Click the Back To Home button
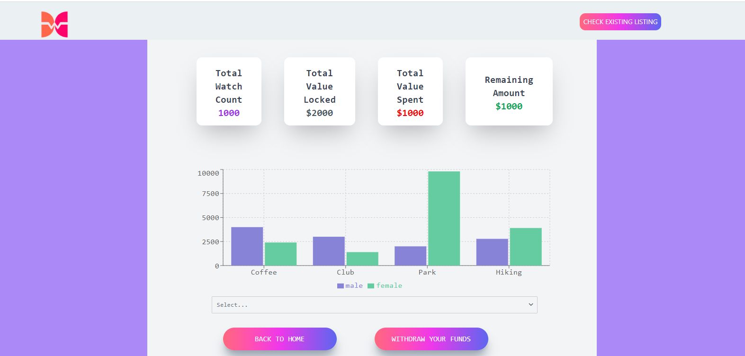The image size is (745, 356). (x=279, y=339)
